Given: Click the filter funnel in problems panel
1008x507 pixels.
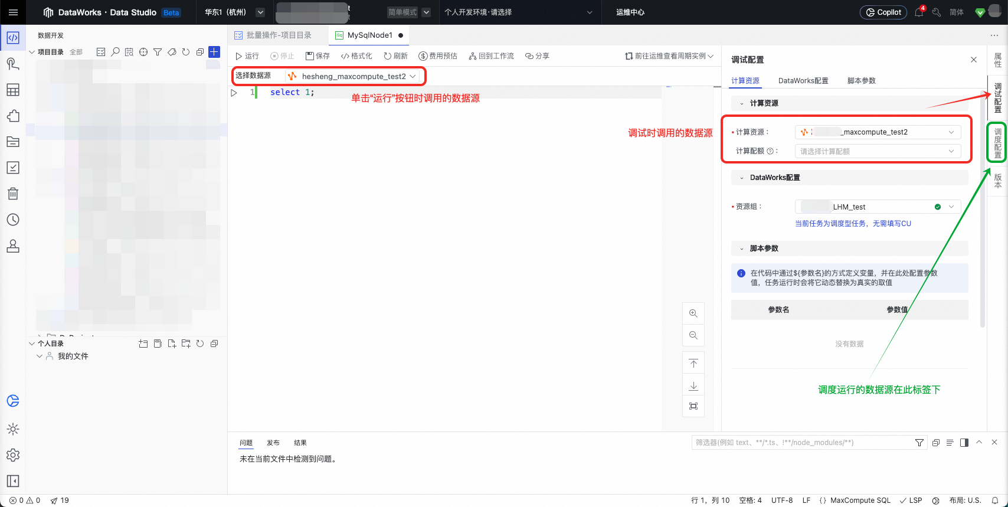Looking at the screenshot, I should (919, 443).
